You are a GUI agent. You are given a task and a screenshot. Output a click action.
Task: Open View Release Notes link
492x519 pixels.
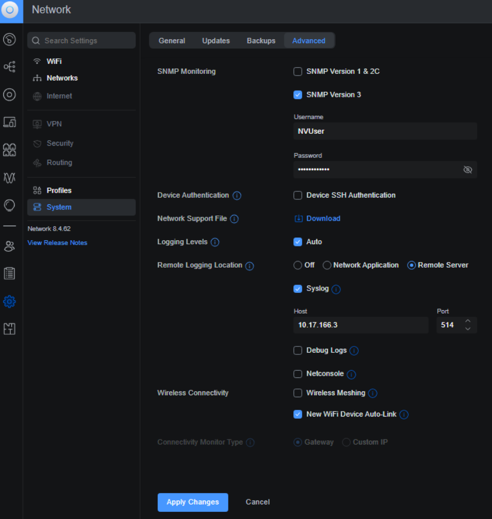coord(57,242)
